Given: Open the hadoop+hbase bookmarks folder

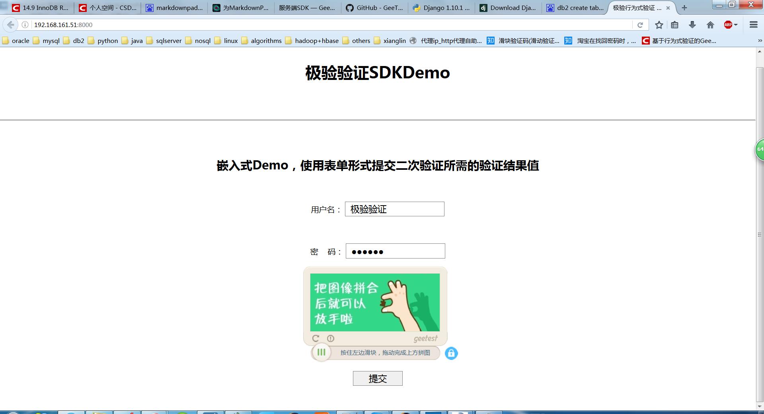Looking at the screenshot, I should (312, 41).
